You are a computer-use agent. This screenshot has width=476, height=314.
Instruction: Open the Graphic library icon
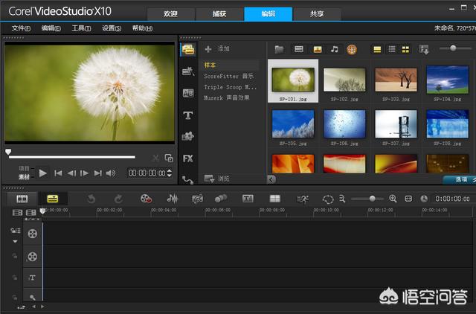click(188, 137)
